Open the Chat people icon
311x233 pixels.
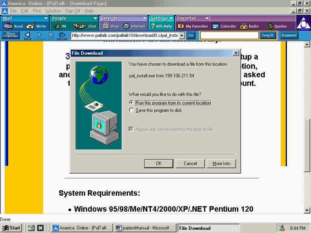[x=84, y=26]
